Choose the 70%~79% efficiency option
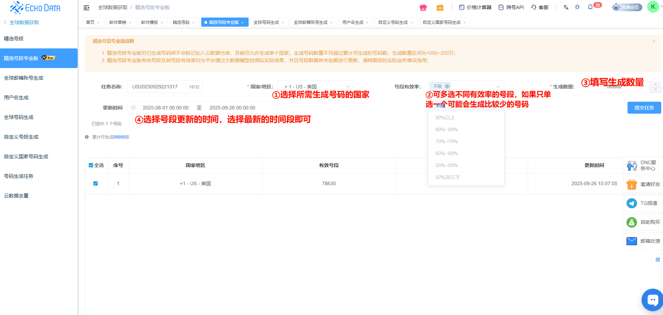 pos(446,141)
